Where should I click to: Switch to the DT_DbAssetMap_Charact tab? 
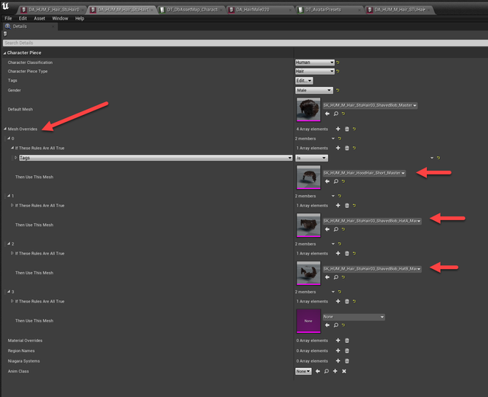[191, 10]
